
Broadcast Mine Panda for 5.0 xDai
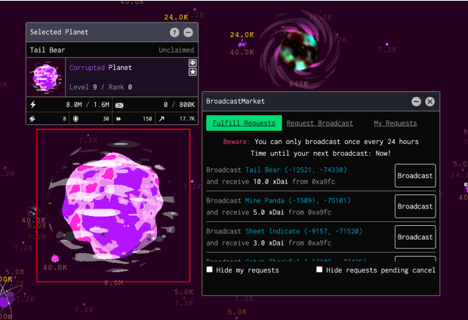tap(415, 206)
